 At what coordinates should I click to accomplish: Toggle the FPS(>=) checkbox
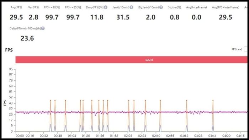(245, 49)
